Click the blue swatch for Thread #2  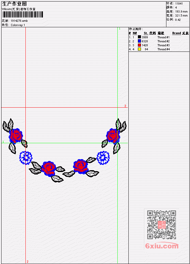click(x=139, y=41)
